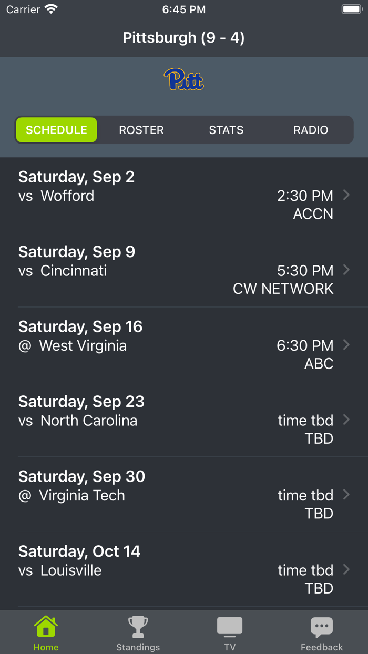Open Standings via the trophy icon
The height and width of the screenshot is (654, 368).
(138, 627)
